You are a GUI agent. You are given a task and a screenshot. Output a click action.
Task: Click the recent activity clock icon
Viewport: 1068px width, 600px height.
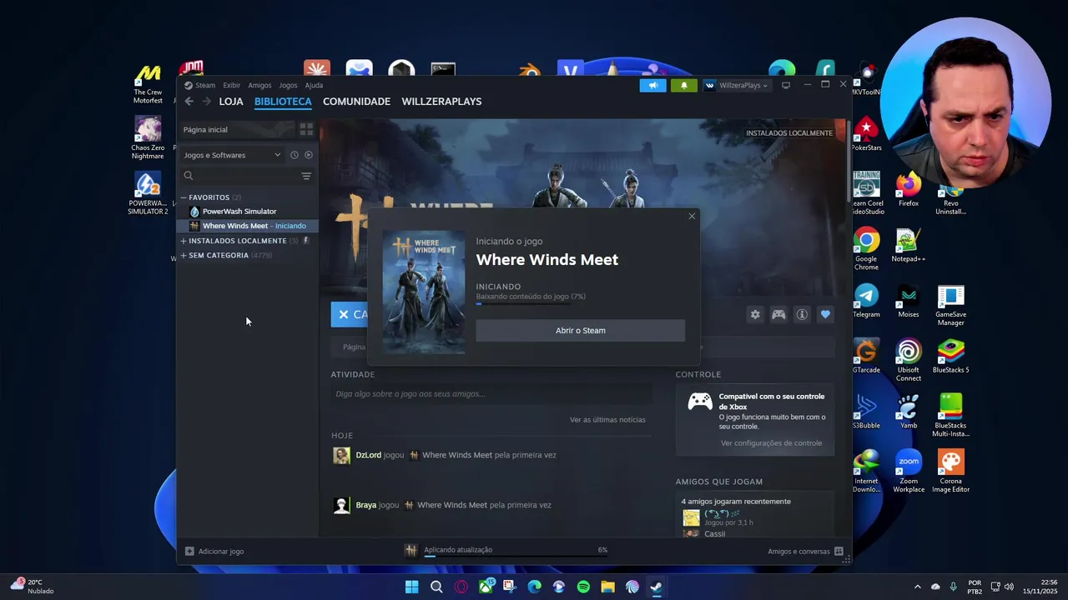coord(295,155)
